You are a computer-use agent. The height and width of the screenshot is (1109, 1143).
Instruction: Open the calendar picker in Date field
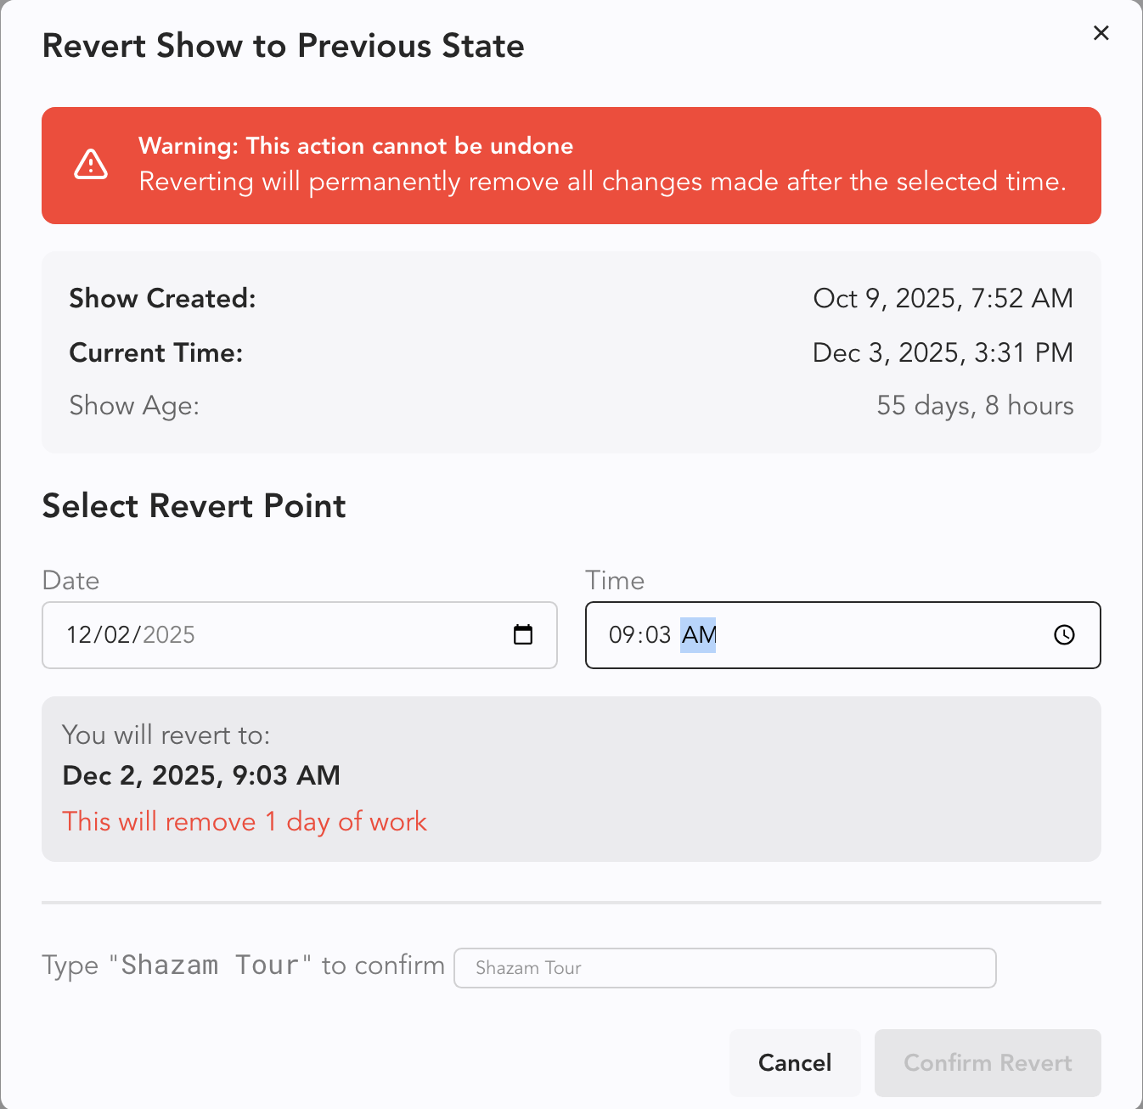pos(523,635)
